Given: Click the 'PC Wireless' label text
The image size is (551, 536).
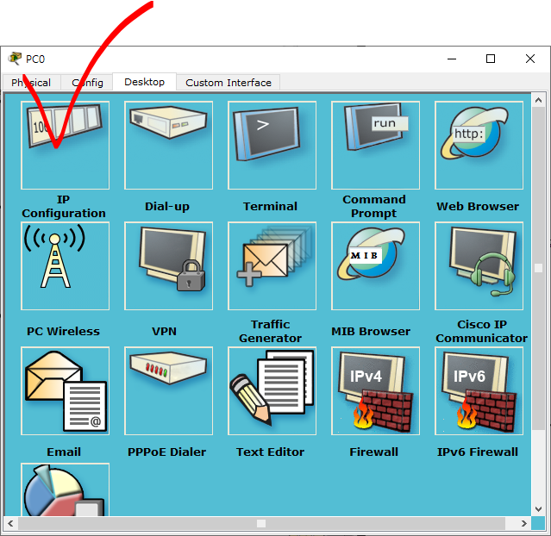Looking at the screenshot, I should (63, 331).
